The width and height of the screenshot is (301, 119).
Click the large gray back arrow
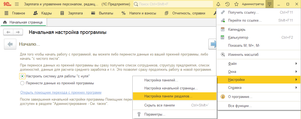click(10, 44)
